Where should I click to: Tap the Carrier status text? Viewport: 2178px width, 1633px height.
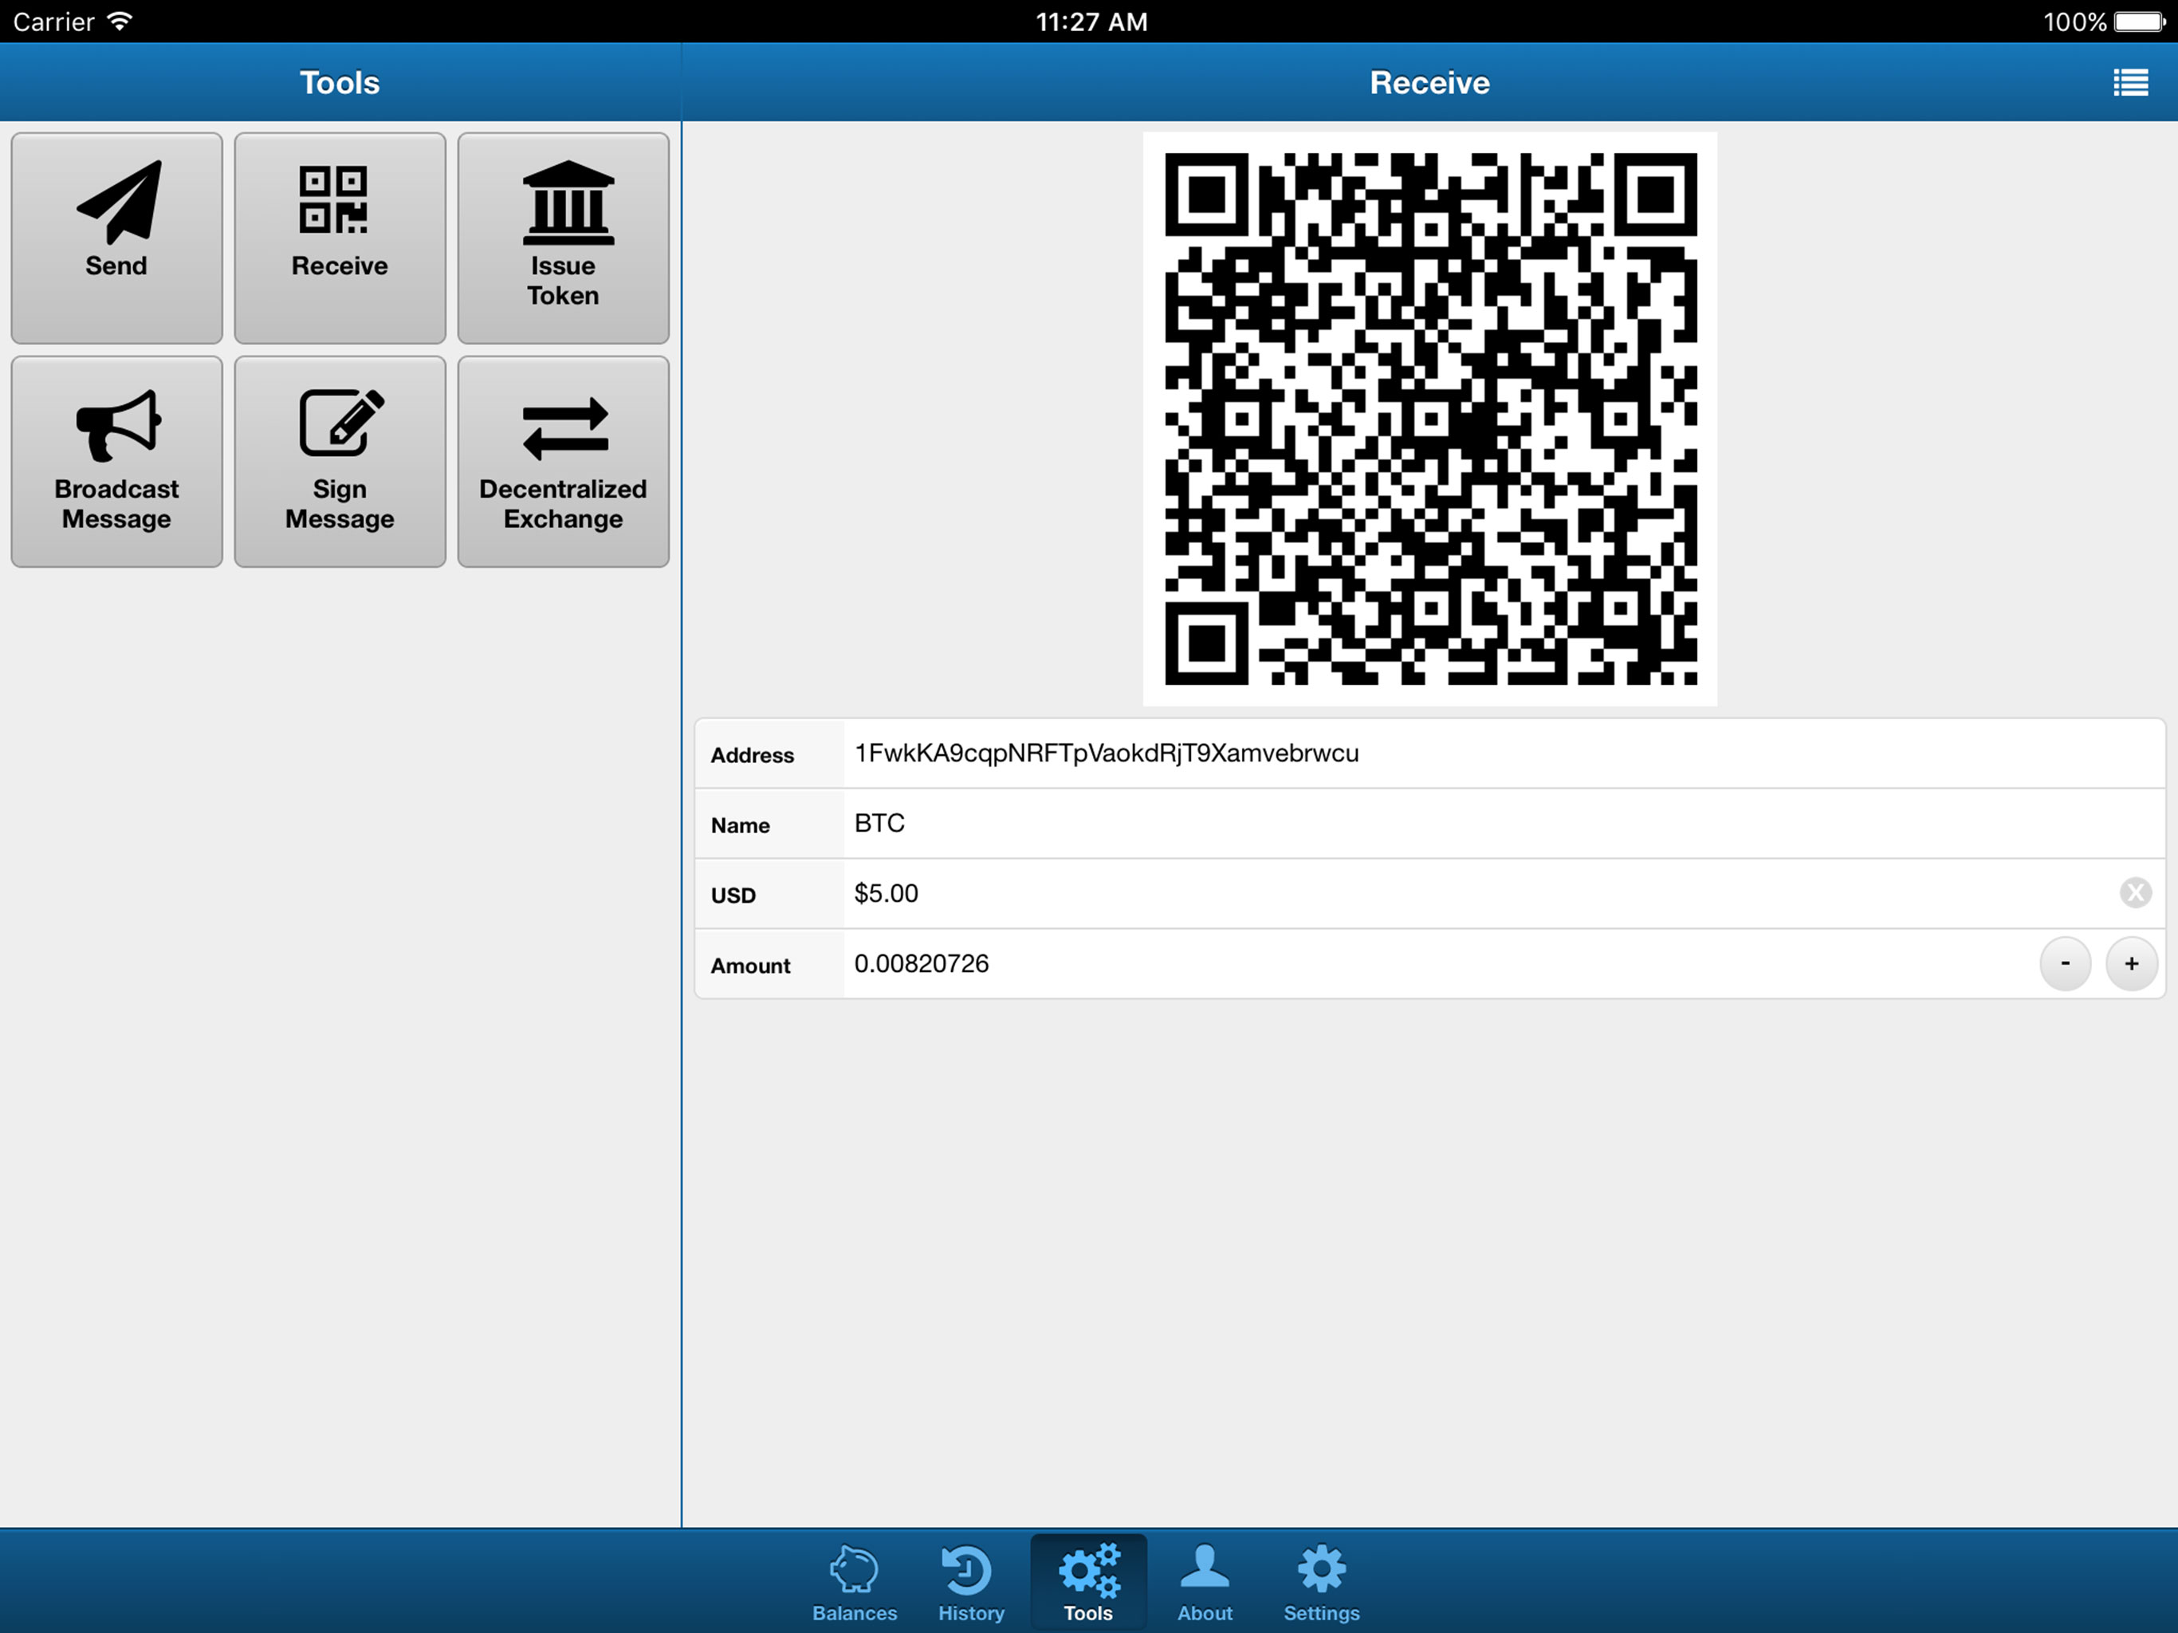(53, 22)
